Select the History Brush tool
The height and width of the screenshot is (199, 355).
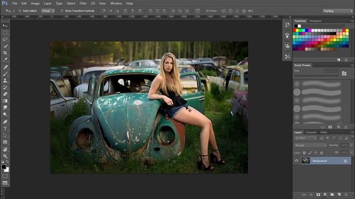[x=5, y=87]
